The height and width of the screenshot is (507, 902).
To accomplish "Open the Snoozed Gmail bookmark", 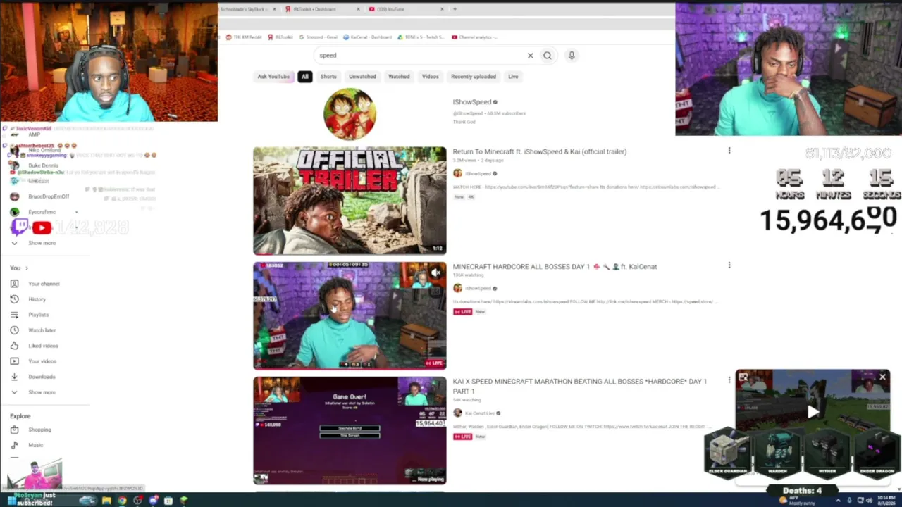I will [x=319, y=37].
